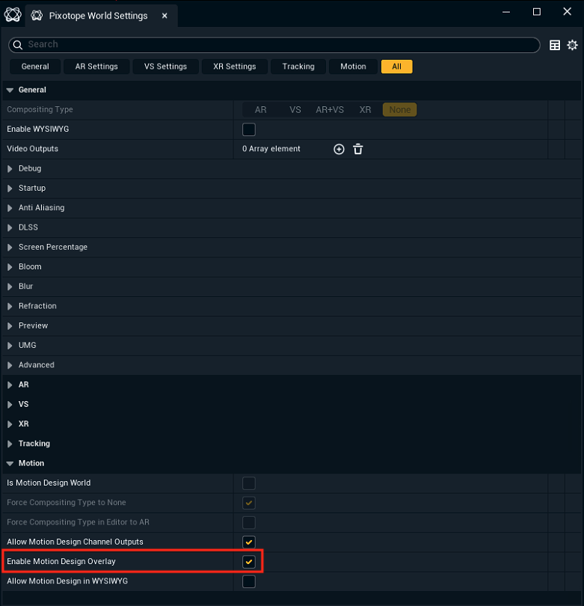Open the table view options icon

555,45
